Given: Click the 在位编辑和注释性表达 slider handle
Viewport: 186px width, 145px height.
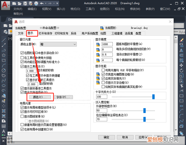Looking at the screenshot, I should point(144,119).
